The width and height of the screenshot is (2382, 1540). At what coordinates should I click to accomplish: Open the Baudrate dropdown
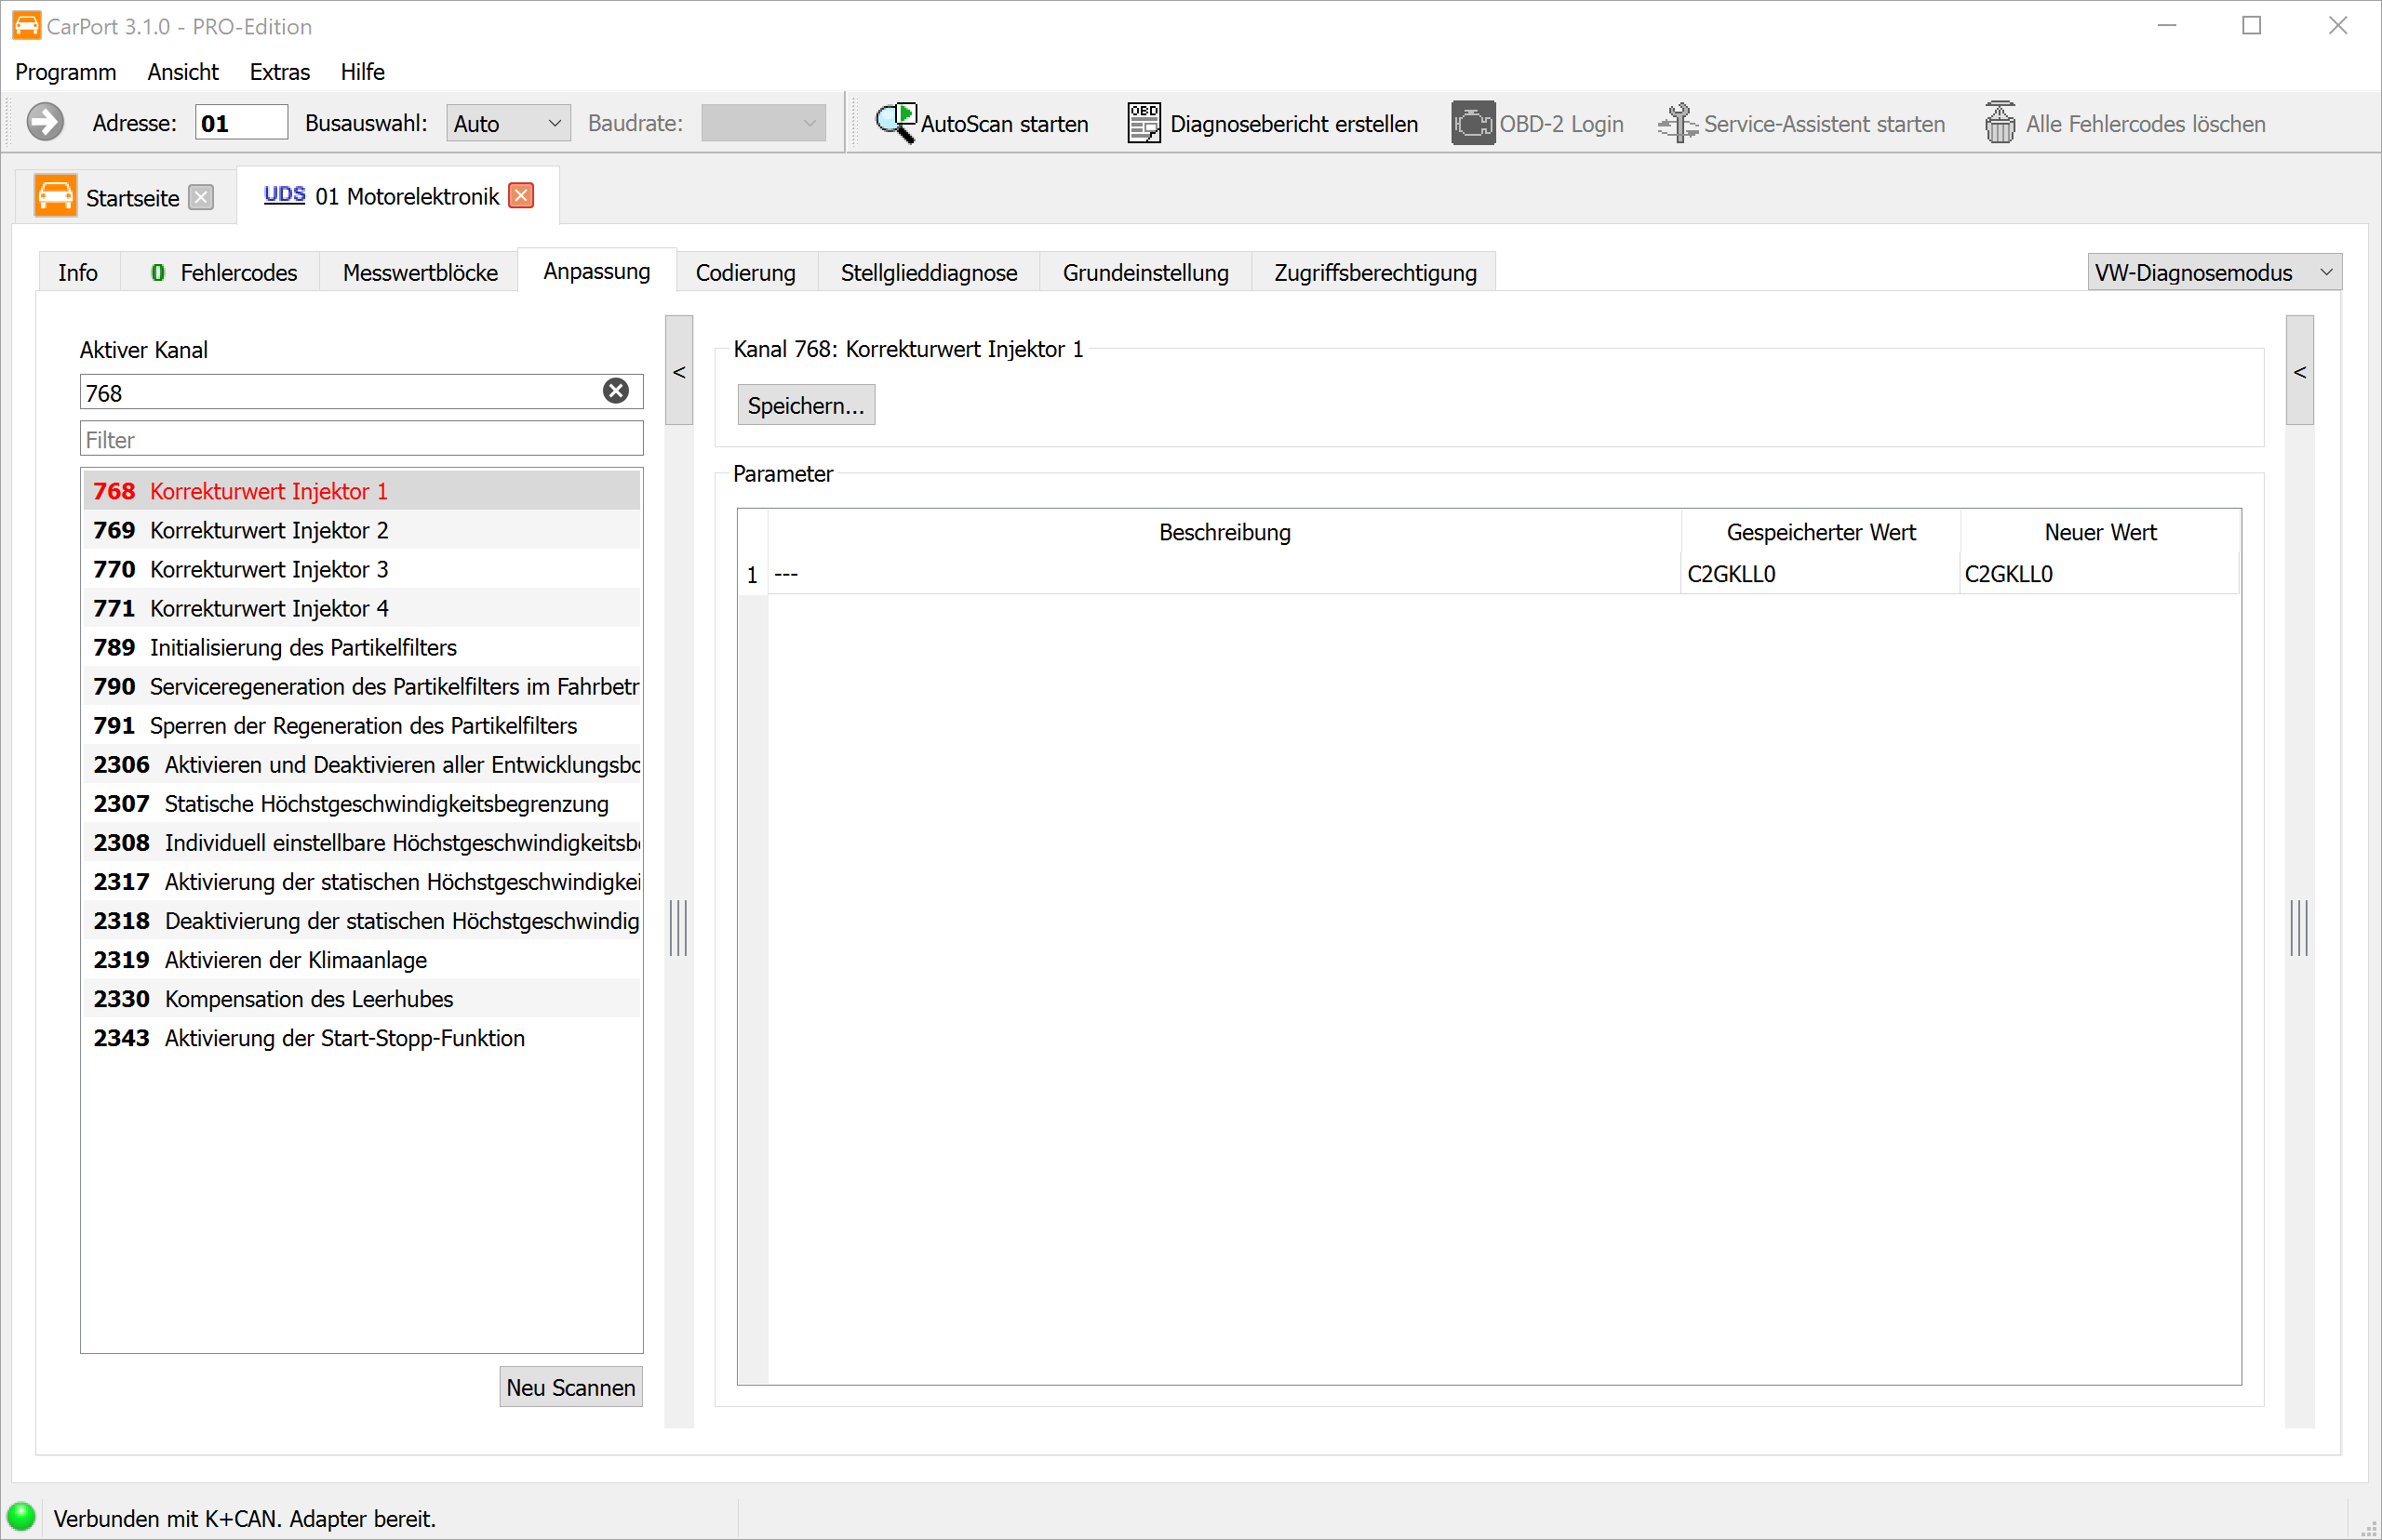tap(763, 123)
